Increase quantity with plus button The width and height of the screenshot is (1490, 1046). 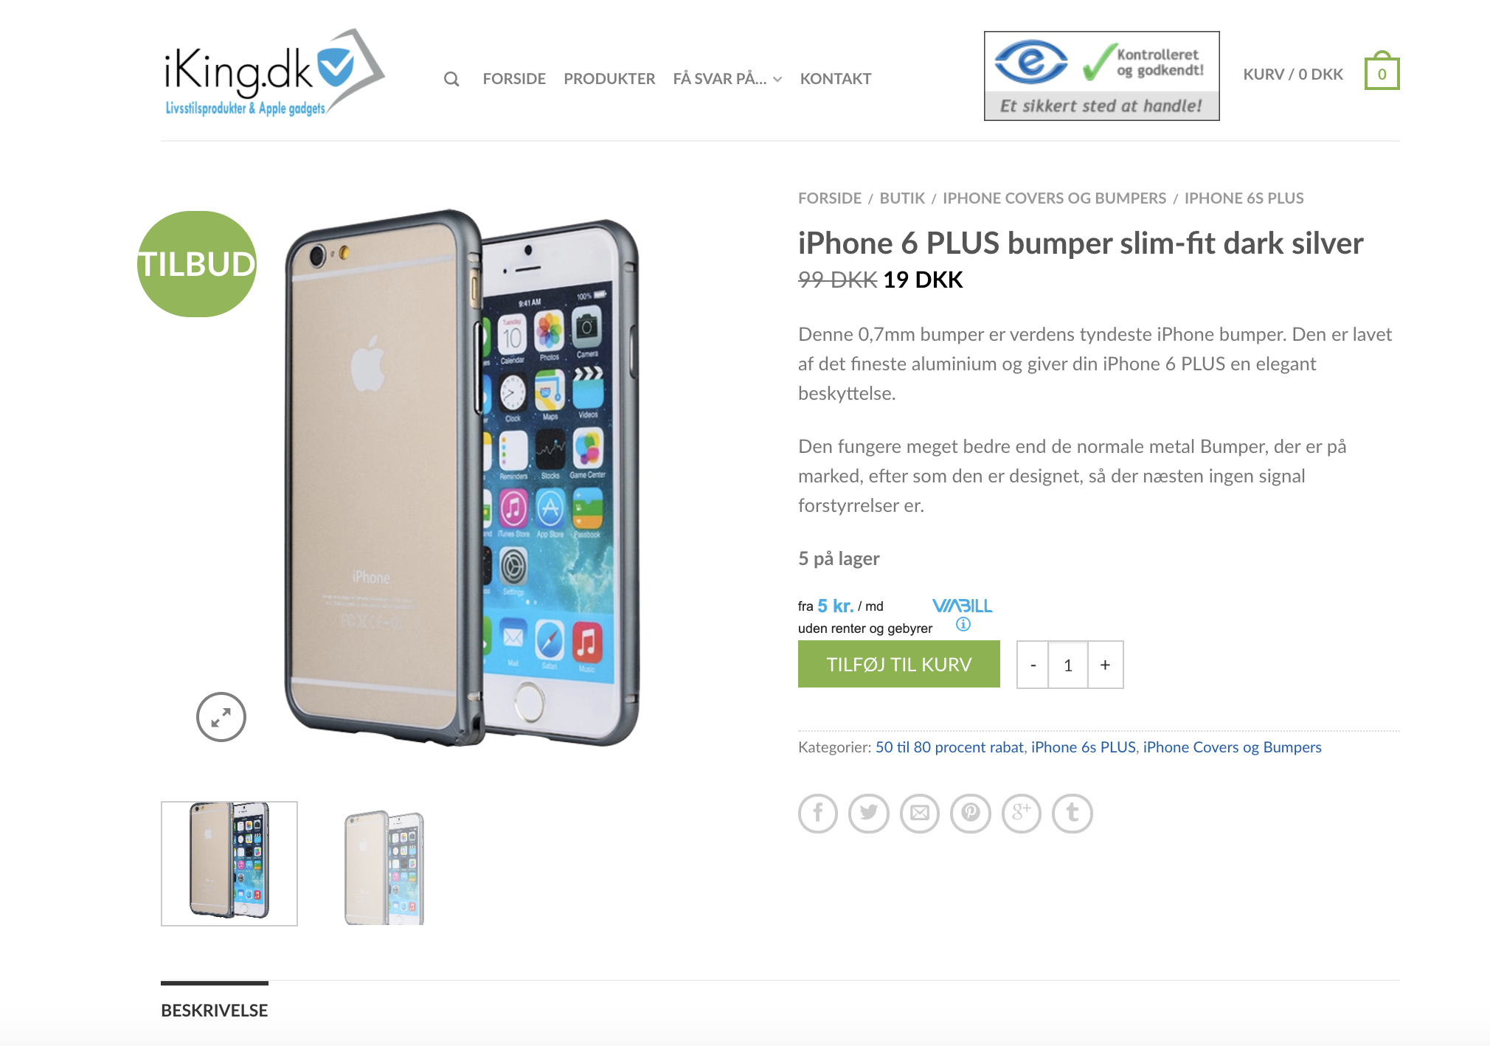pos(1105,665)
